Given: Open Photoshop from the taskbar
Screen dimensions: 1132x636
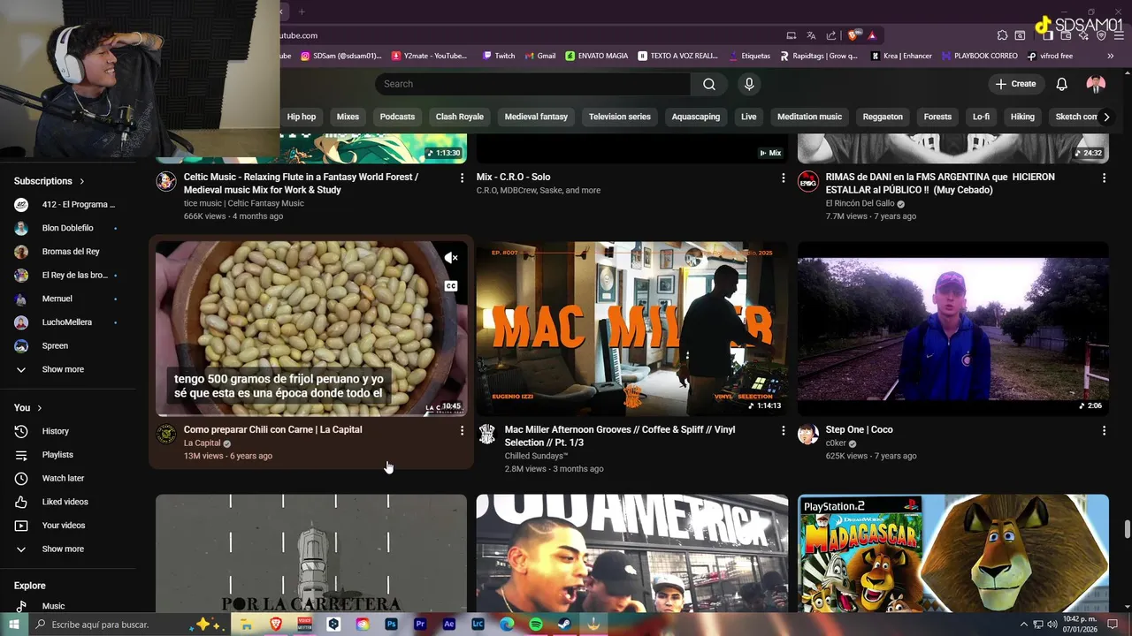Looking at the screenshot, I should click(x=391, y=624).
